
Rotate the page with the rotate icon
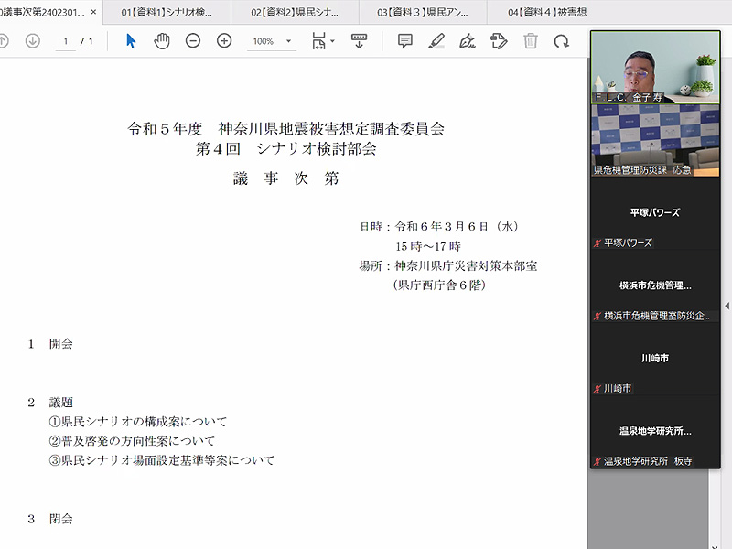click(x=562, y=41)
